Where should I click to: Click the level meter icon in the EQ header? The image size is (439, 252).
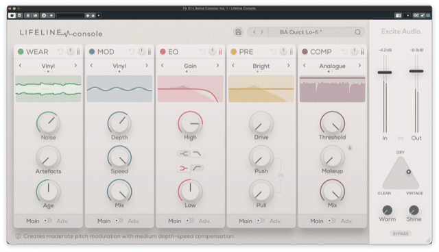(221, 51)
